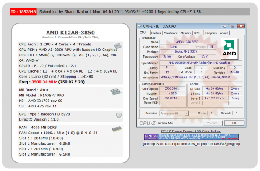Open the About tab
The height and width of the screenshot is (171, 260).
pos(224,33)
